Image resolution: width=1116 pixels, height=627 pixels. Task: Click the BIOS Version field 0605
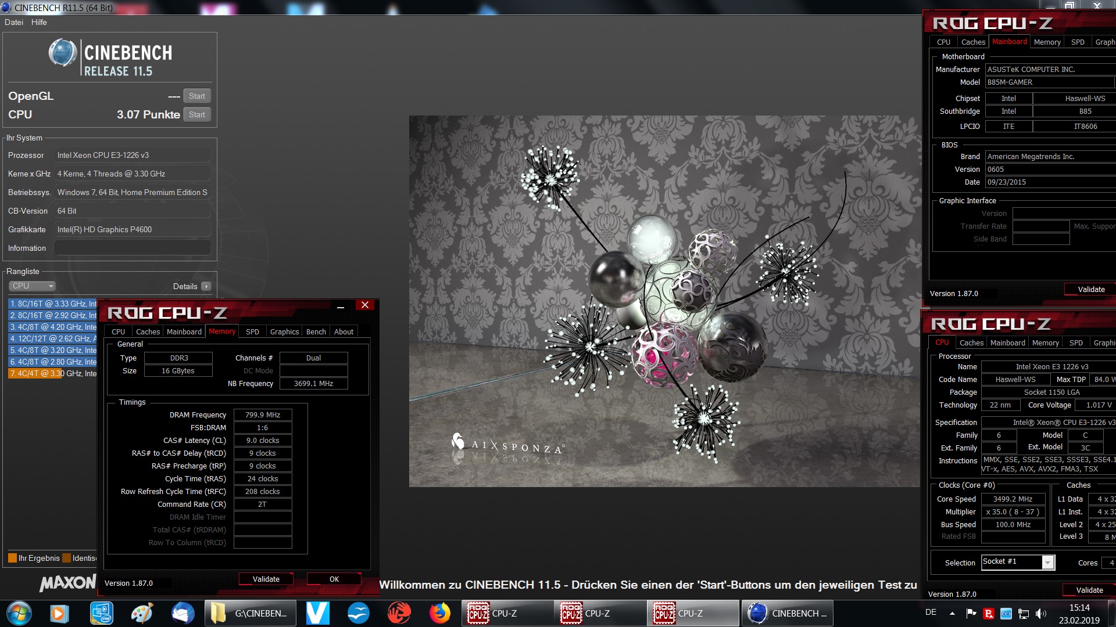point(1050,169)
